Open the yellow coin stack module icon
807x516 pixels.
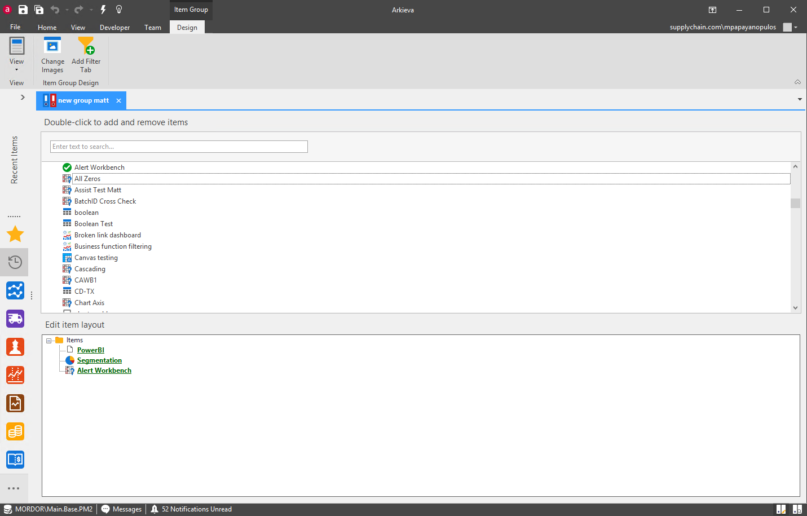tap(15, 431)
